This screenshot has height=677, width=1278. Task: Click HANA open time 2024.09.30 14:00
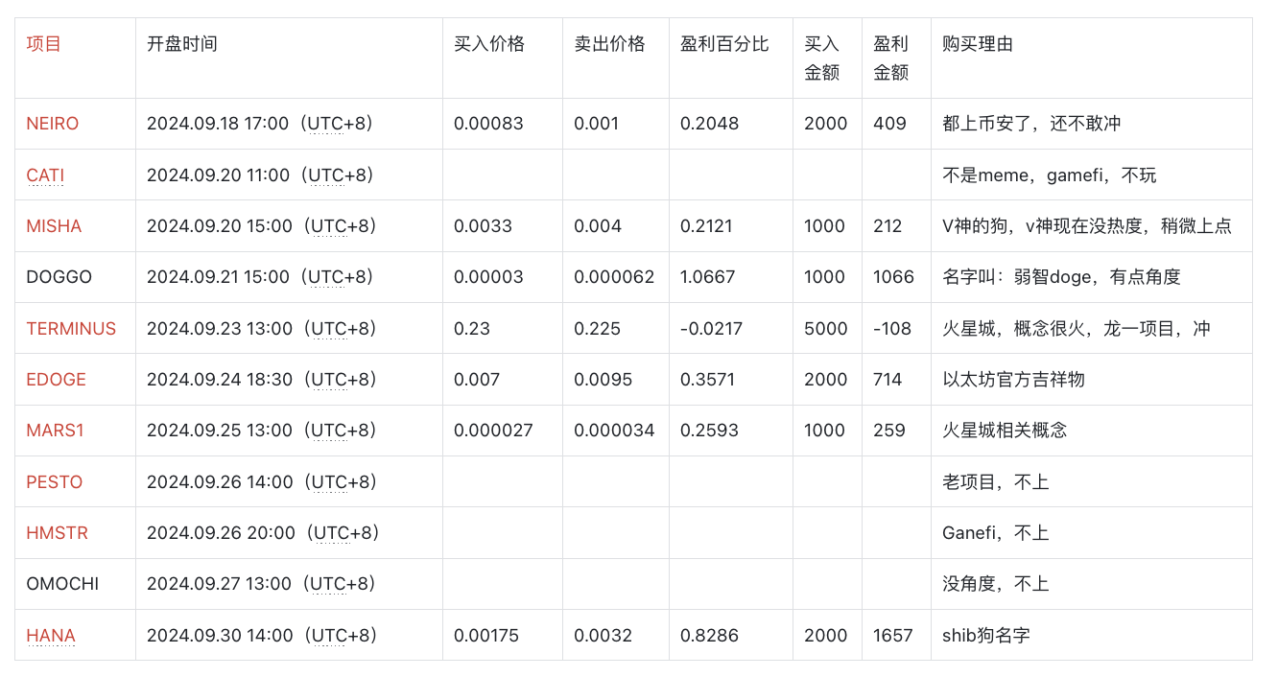(x=264, y=636)
